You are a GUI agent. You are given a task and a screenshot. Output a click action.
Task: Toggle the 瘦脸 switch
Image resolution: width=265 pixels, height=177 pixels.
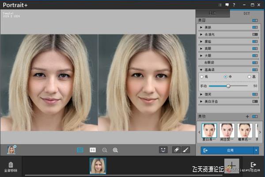[255, 41]
